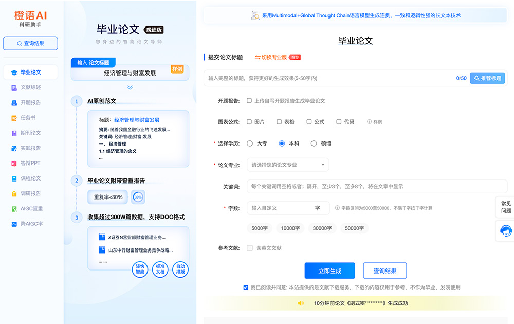Open the customer service headset icon
Screen dimensions: 514x324
click(506, 231)
